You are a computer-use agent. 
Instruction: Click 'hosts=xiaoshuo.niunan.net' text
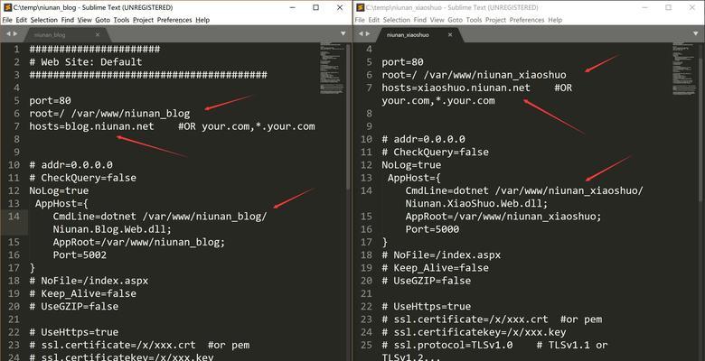(456, 88)
